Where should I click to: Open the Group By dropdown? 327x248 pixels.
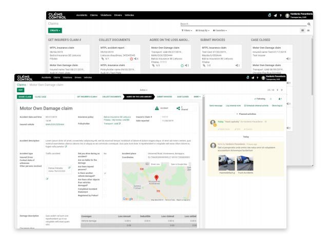click(207, 31)
